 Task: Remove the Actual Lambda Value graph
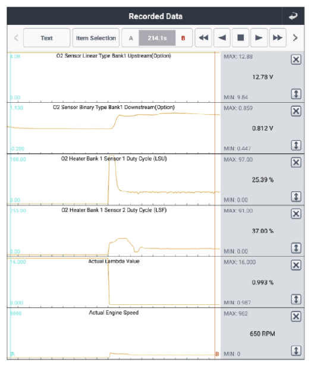296,265
